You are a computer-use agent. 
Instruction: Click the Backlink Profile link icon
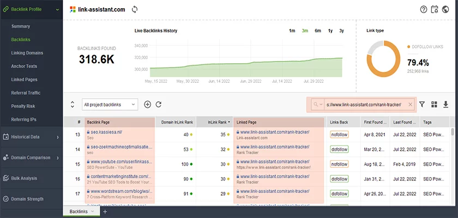click(x=5, y=9)
